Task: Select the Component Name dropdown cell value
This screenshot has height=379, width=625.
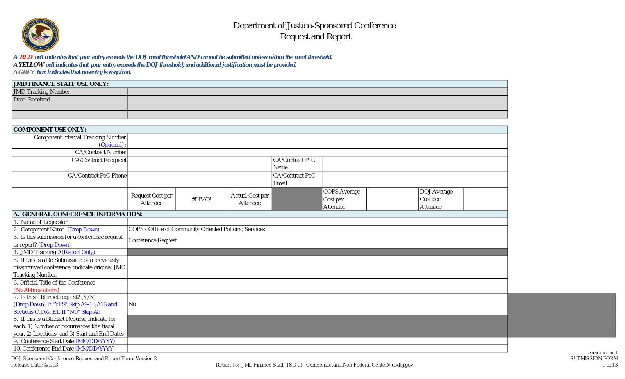Action: [317, 229]
